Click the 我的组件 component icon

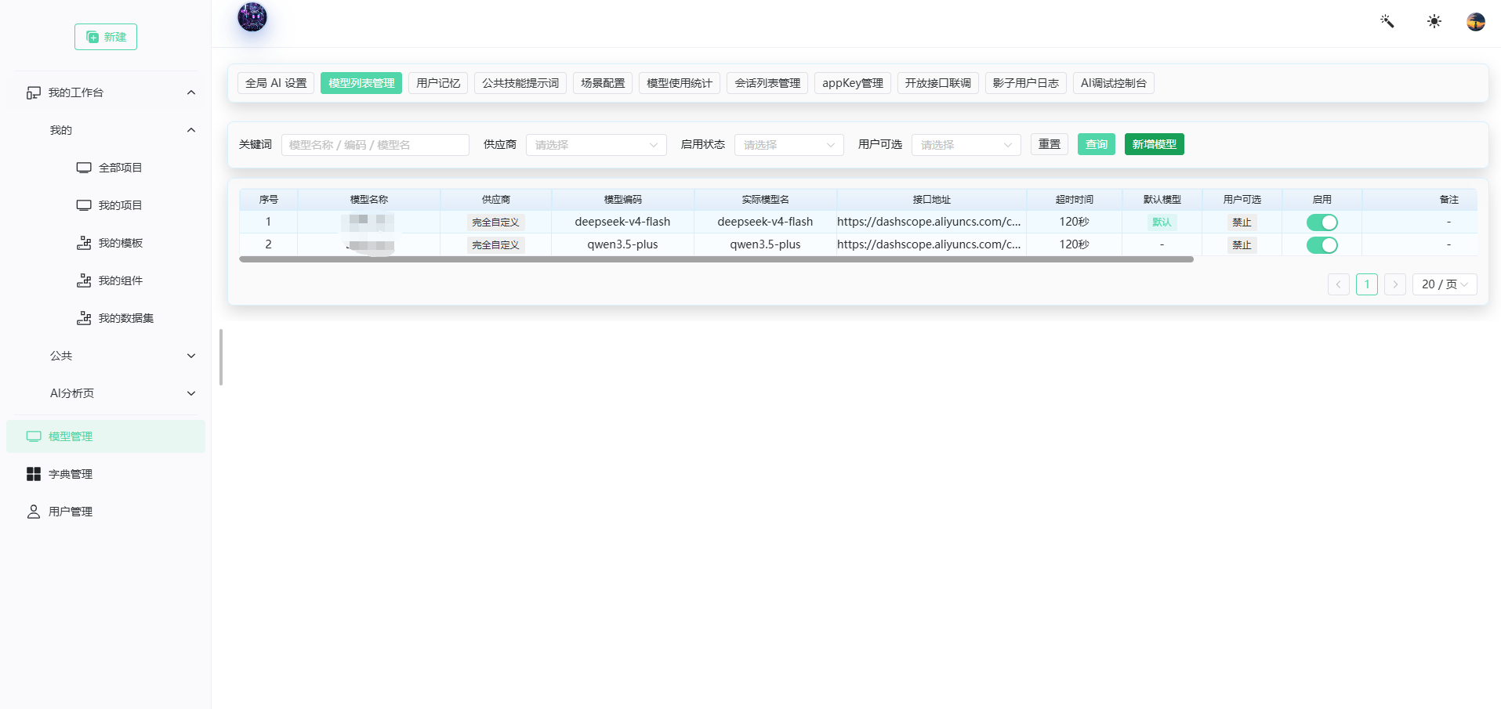click(84, 280)
